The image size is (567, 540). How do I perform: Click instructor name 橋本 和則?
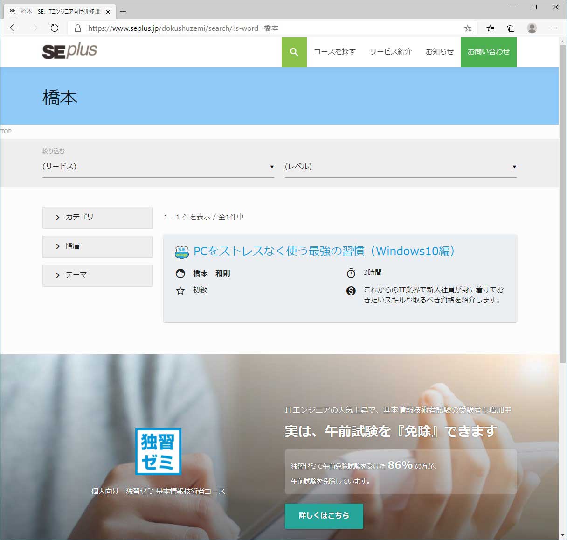tap(212, 274)
